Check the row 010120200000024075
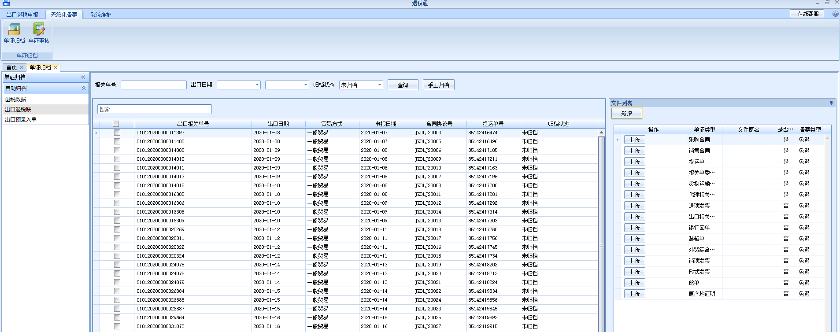 pyautogui.click(x=117, y=265)
